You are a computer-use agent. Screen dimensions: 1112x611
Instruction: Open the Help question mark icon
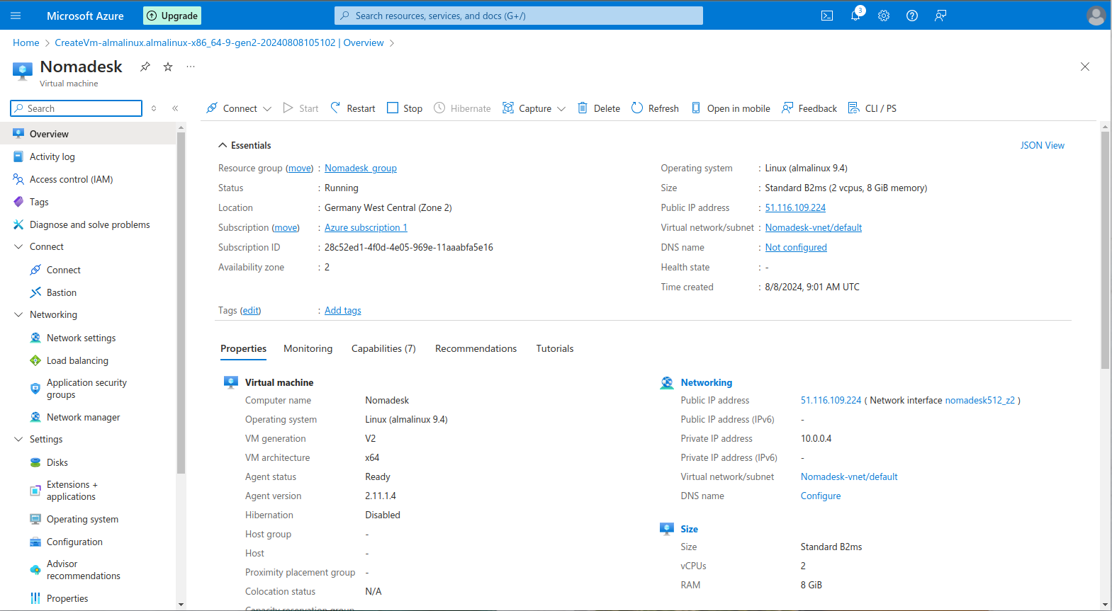912,16
